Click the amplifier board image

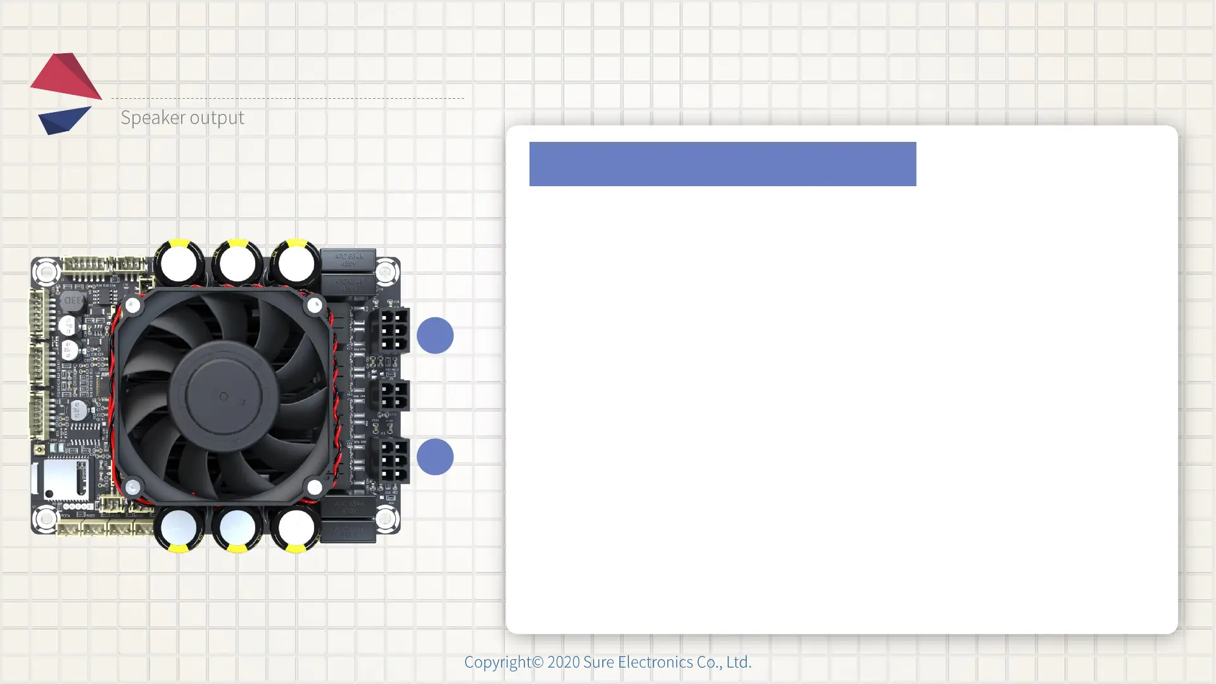click(x=215, y=396)
